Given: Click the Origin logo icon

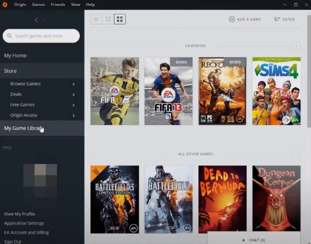Looking at the screenshot, I should click(x=5, y=5).
